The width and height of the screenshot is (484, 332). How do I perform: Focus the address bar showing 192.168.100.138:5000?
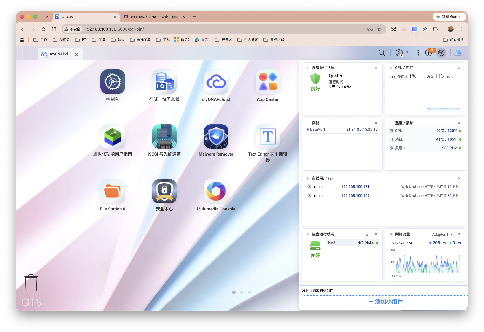[x=224, y=29]
